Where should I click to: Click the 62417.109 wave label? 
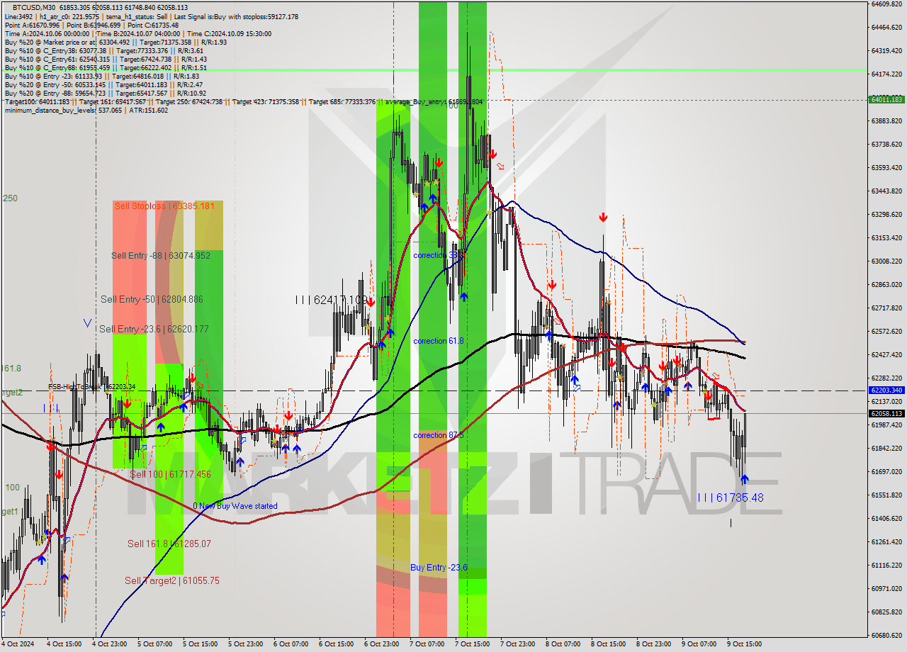(332, 300)
